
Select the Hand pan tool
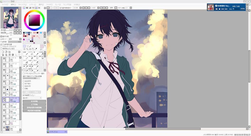click(33, 49)
